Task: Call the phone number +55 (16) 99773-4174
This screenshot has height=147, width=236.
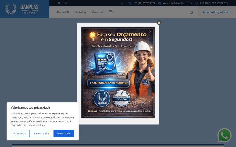Action: tap(144, 3)
